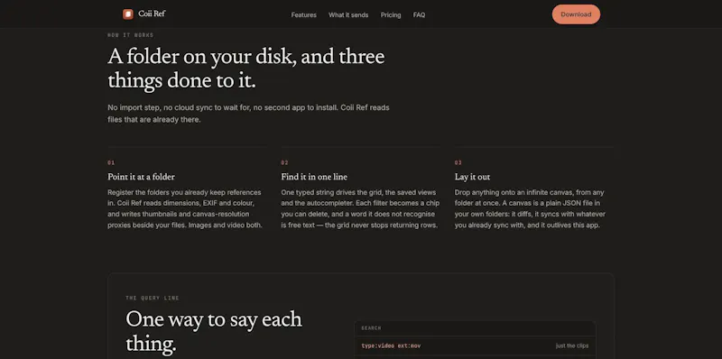Click the 'One way to say each thing' heading
The height and width of the screenshot is (359, 722).
pos(214,331)
